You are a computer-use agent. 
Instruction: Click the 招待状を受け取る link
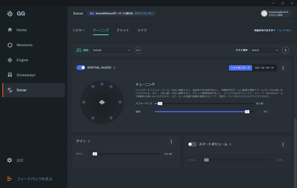[x=144, y=13]
